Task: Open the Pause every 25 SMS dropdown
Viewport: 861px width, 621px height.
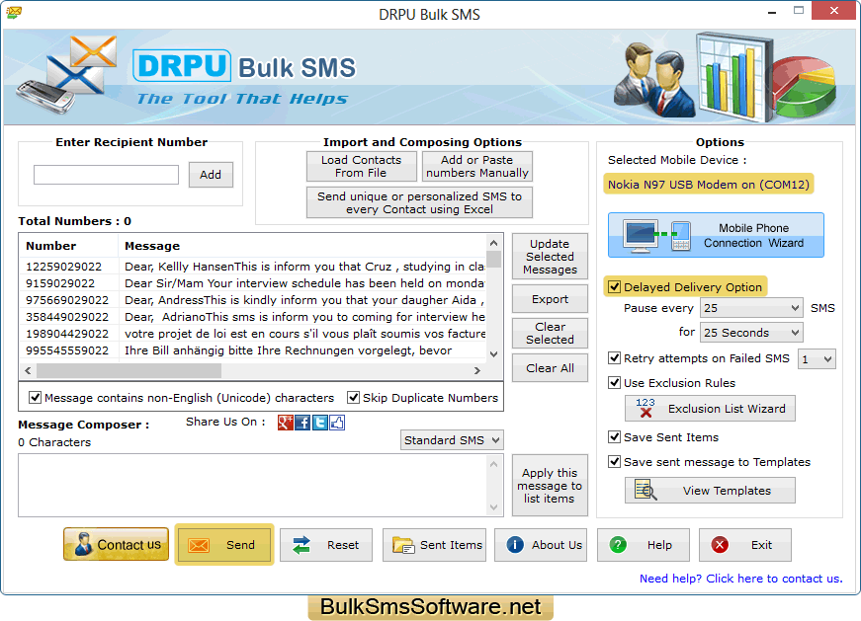Action: click(751, 308)
